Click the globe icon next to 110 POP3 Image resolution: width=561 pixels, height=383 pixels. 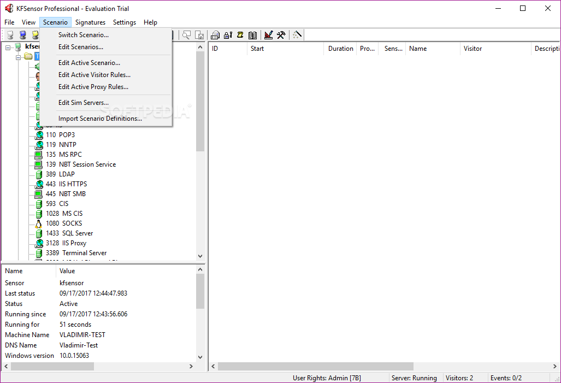click(x=39, y=135)
